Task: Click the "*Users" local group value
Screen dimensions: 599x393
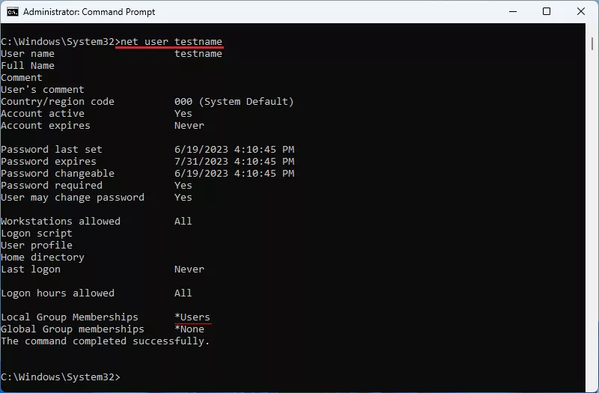Action: (x=192, y=317)
